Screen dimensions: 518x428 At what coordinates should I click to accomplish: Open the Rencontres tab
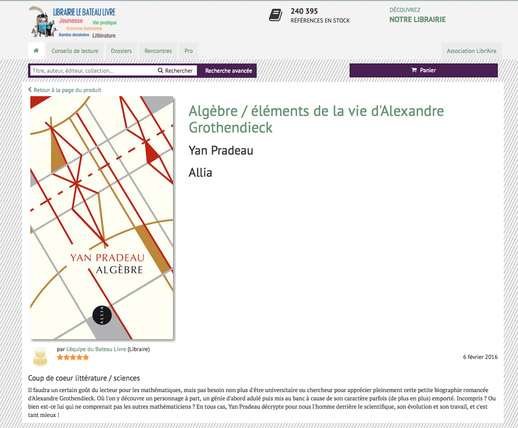coord(158,51)
